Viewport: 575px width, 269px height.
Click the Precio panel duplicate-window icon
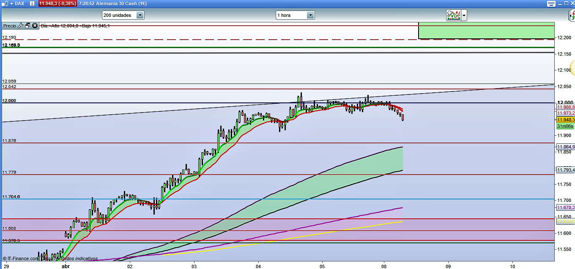(27, 26)
